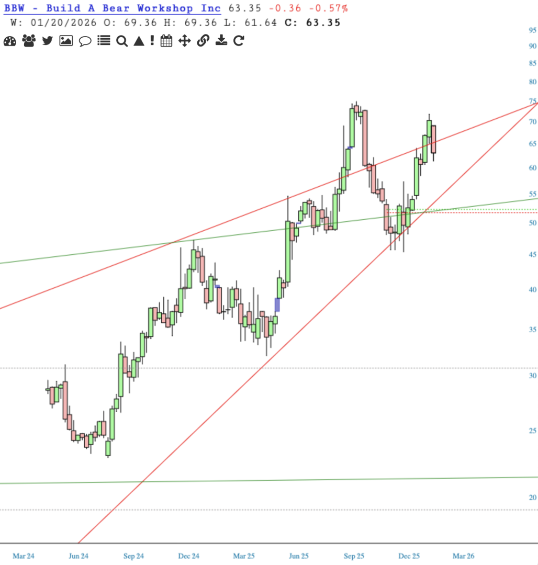Viewport: 538px width, 565px height.
Task: Click the Dec 25 date axis label
Action: point(409,556)
